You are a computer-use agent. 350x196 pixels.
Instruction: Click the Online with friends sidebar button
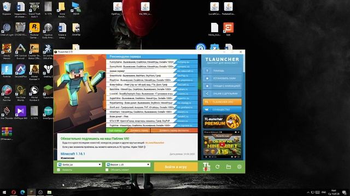(222, 94)
